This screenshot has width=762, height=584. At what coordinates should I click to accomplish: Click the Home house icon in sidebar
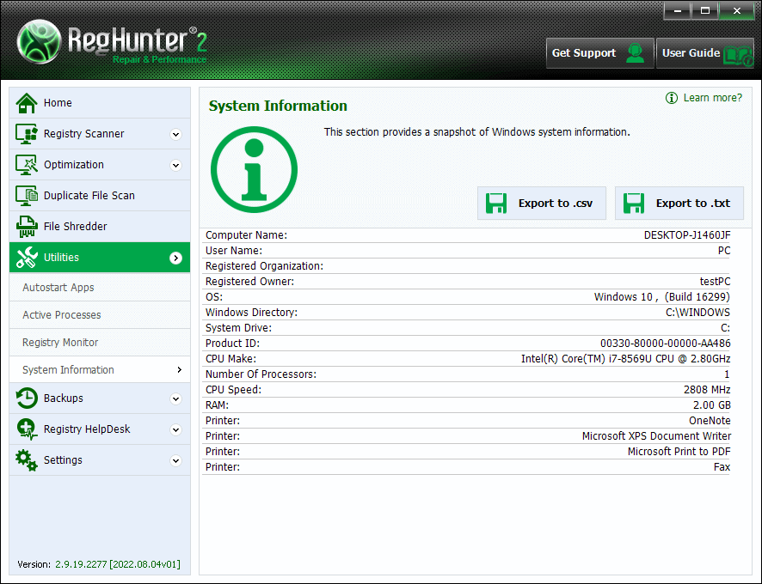tap(28, 103)
